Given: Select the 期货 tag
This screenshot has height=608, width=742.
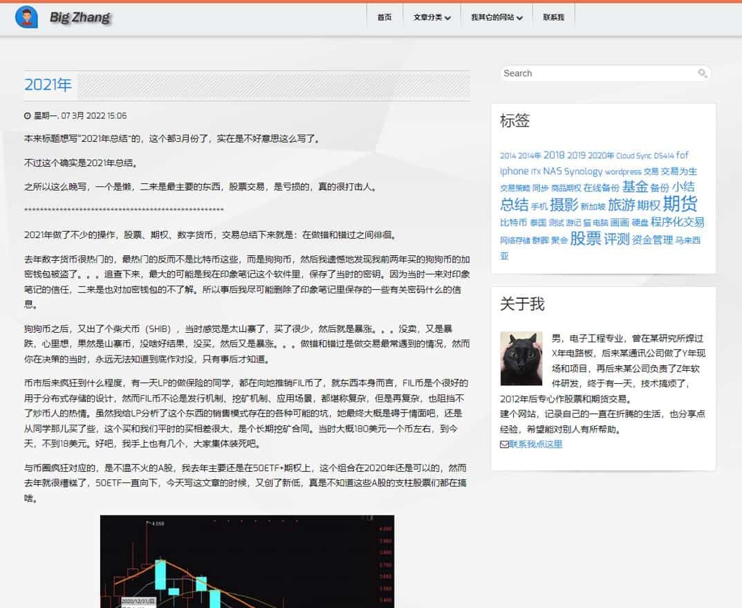Looking at the screenshot, I should [680, 204].
